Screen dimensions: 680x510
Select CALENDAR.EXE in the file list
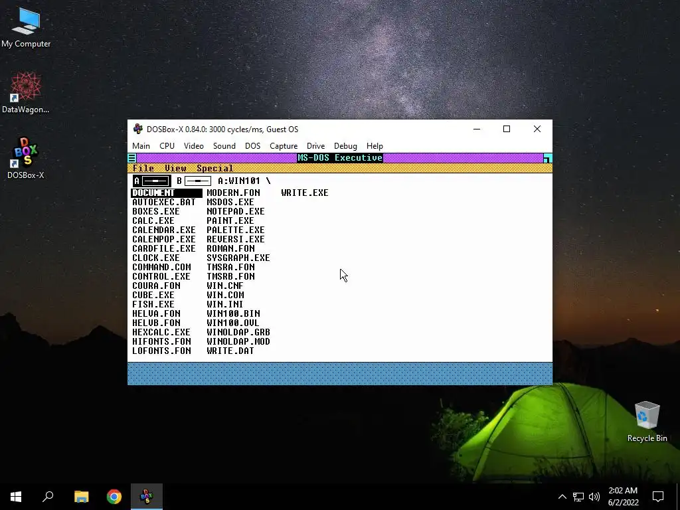pos(164,230)
